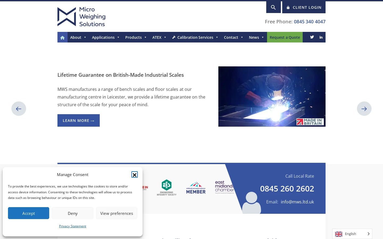Screen dimensions: 383x239
Task: Expand the Applications menu
Action: (x=106, y=37)
